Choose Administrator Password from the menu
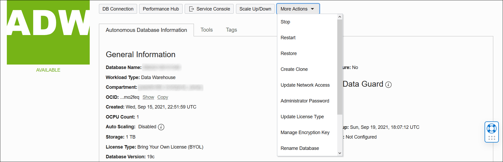Screen dimensions: 503x162 tap(305, 101)
